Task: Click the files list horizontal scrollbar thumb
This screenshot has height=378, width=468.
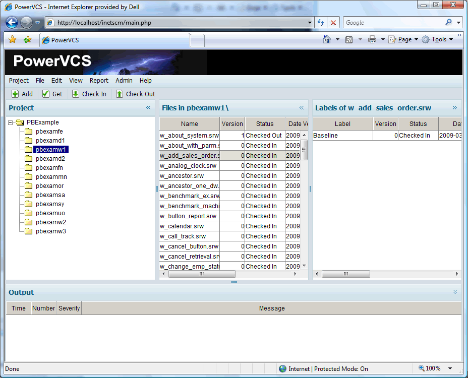Action: pos(202,274)
